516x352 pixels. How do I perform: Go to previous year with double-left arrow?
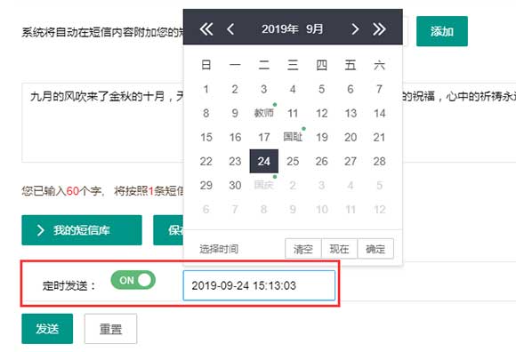click(206, 29)
